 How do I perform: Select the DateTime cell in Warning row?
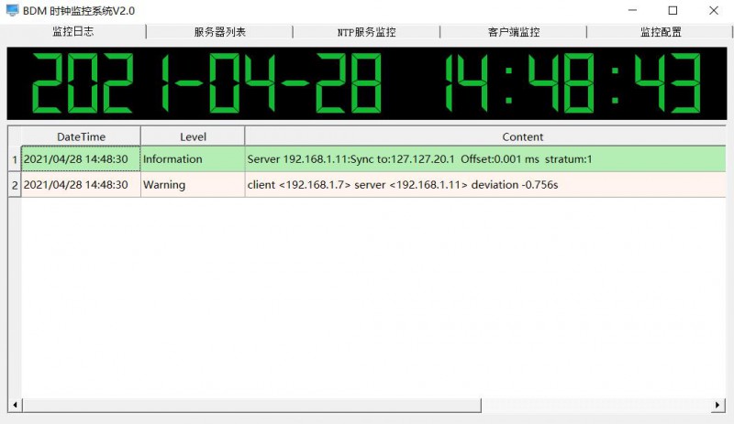pos(81,185)
